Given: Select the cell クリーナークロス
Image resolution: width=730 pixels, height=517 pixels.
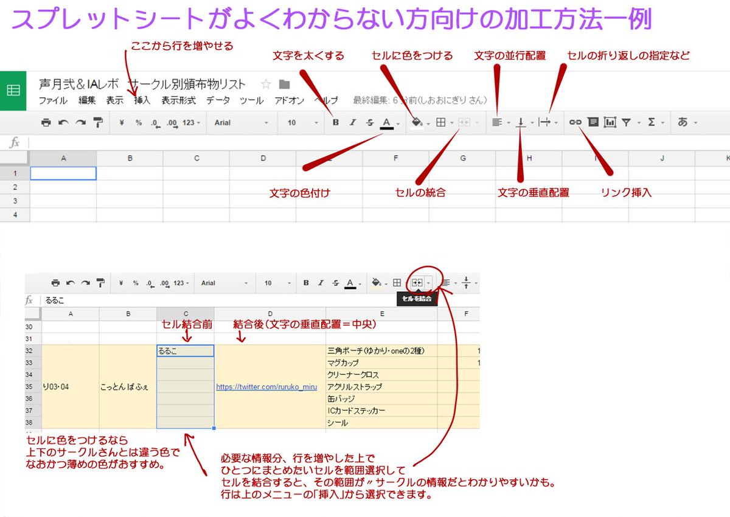Looking at the screenshot, I should (x=381, y=375).
